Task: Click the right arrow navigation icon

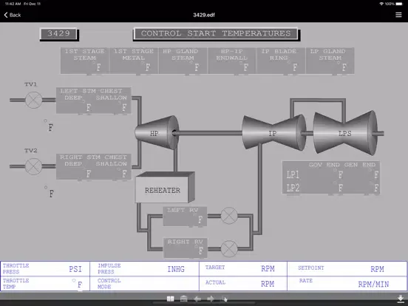Action: point(211,299)
